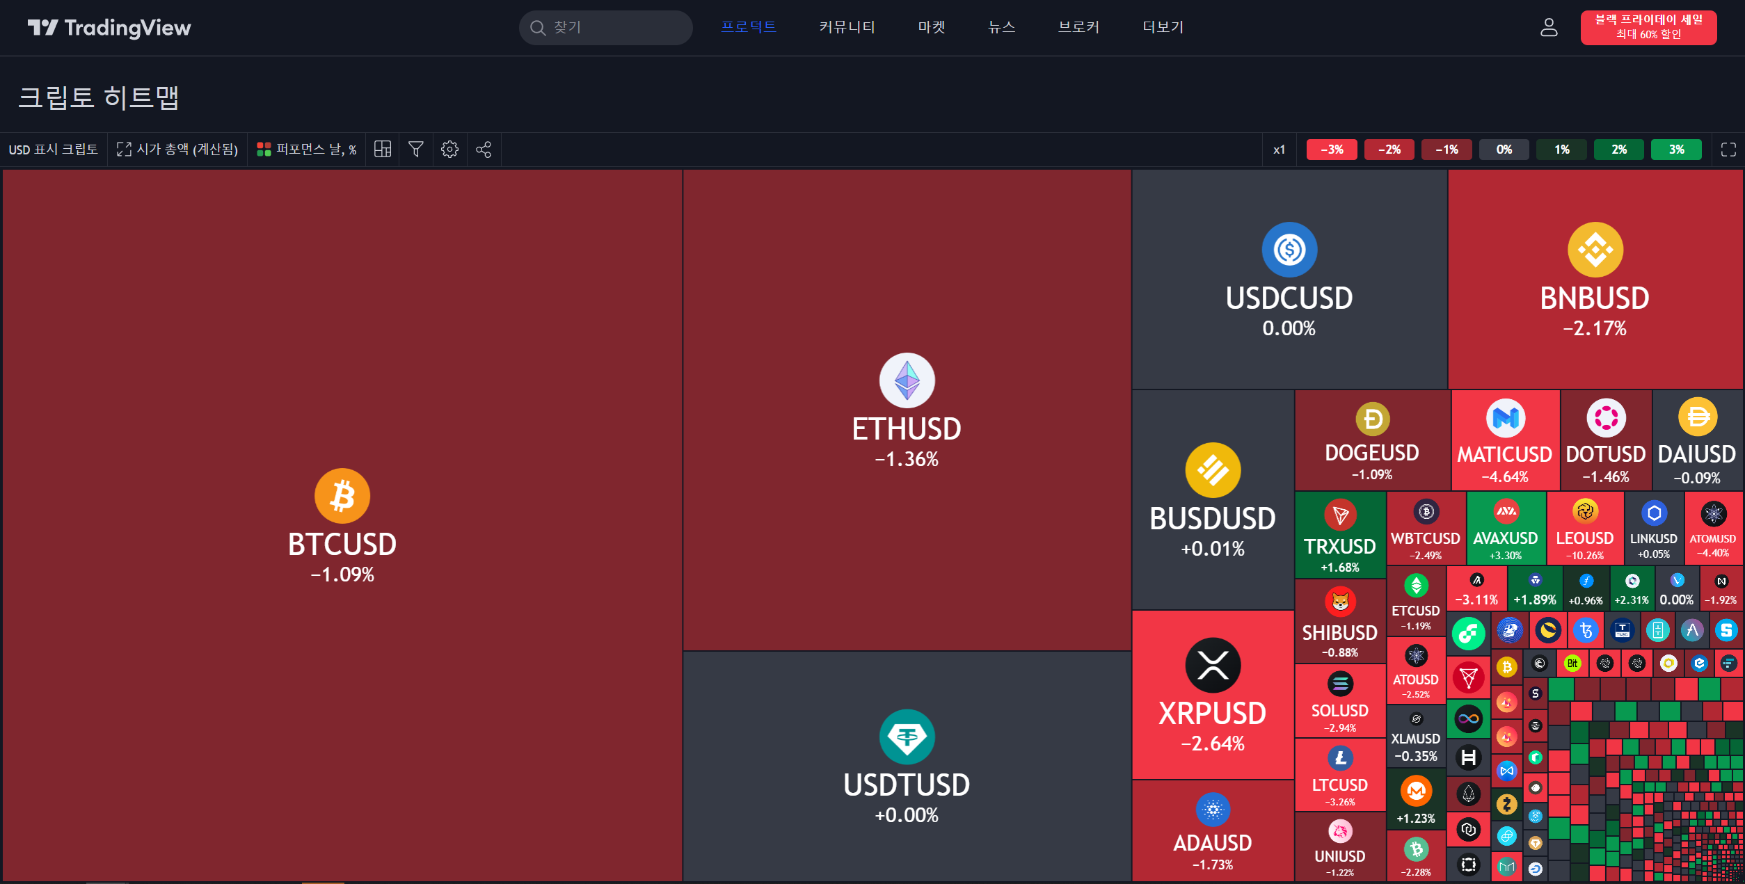Click the BTCUSD Bitcoin icon
Image resolution: width=1745 pixels, height=884 pixels.
point(342,496)
